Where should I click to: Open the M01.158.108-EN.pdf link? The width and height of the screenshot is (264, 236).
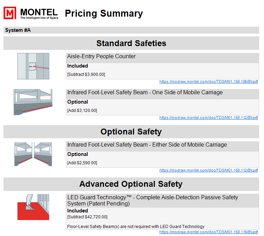click(209, 82)
